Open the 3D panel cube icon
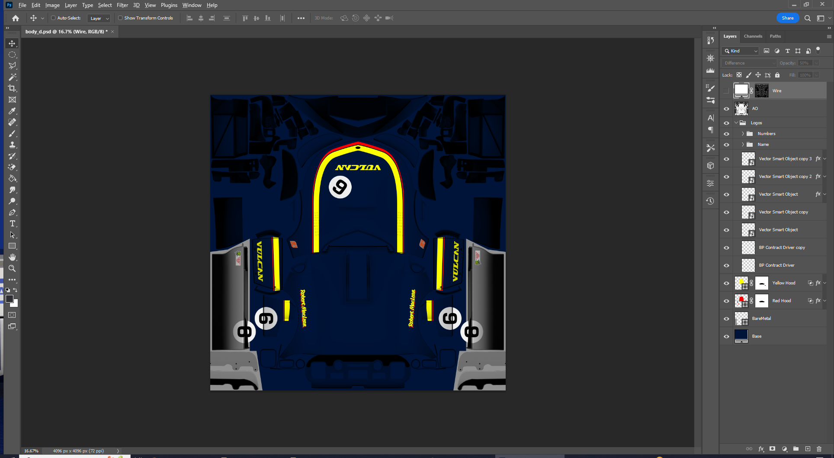This screenshot has width=834, height=458. pyautogui.click(x=710, y=165)
